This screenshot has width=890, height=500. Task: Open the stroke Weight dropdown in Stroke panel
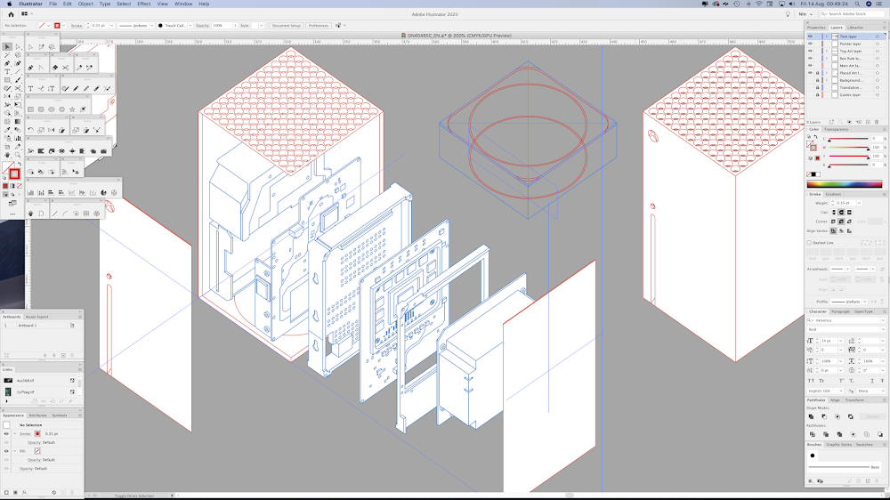coord(859,203)
